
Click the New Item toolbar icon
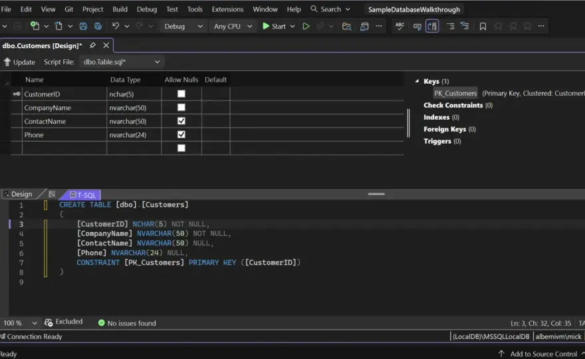pos(35,26)
